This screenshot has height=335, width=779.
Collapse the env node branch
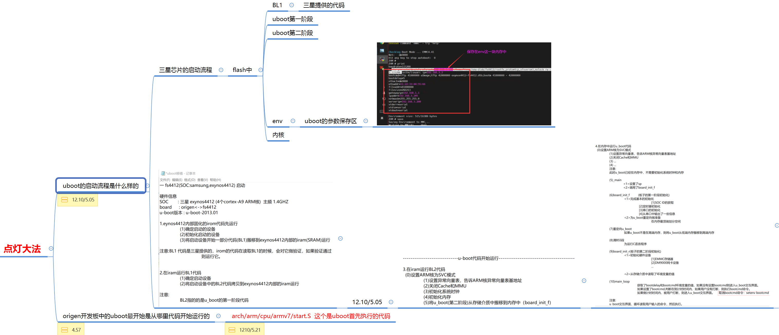coord(293,121)
